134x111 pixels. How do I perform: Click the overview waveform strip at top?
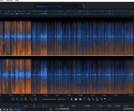(67, 13)
